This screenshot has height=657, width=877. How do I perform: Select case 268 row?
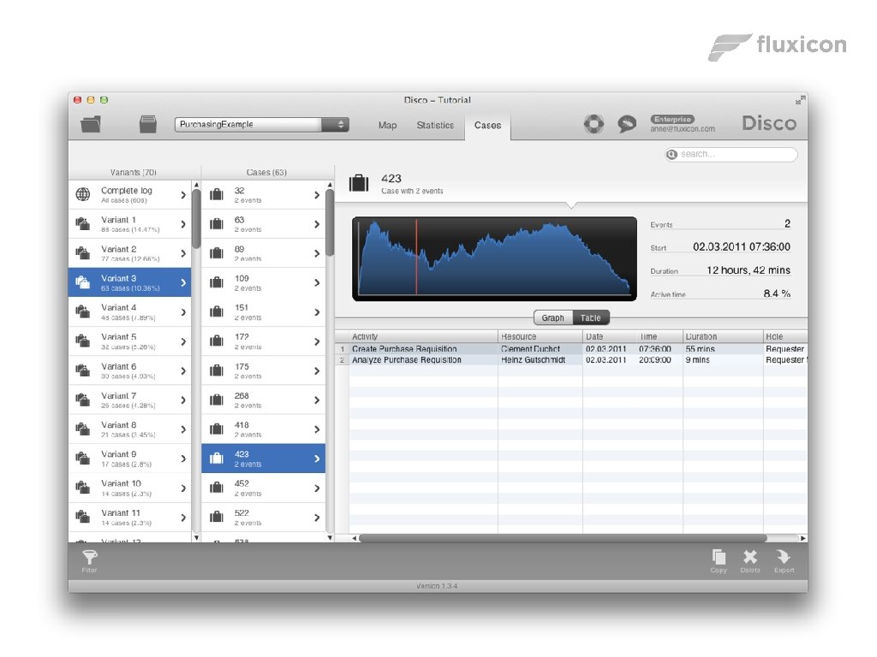(x=264, y=400)
